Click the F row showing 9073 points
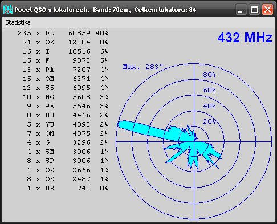The height and width of the screenshot is (224, 277). [x=65, y=60]
